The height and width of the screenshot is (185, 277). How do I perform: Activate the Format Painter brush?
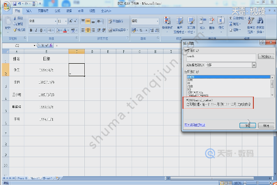coord(19,30)
